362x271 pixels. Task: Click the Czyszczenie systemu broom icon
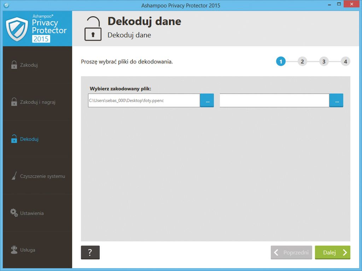tap(14, 176)
